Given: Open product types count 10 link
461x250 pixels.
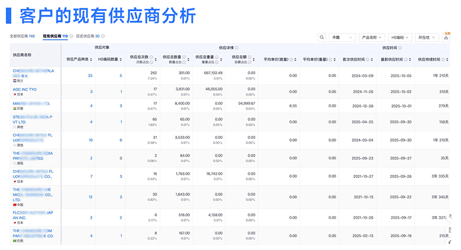Looking at the screenshot, I should click(x=90, y=140).
